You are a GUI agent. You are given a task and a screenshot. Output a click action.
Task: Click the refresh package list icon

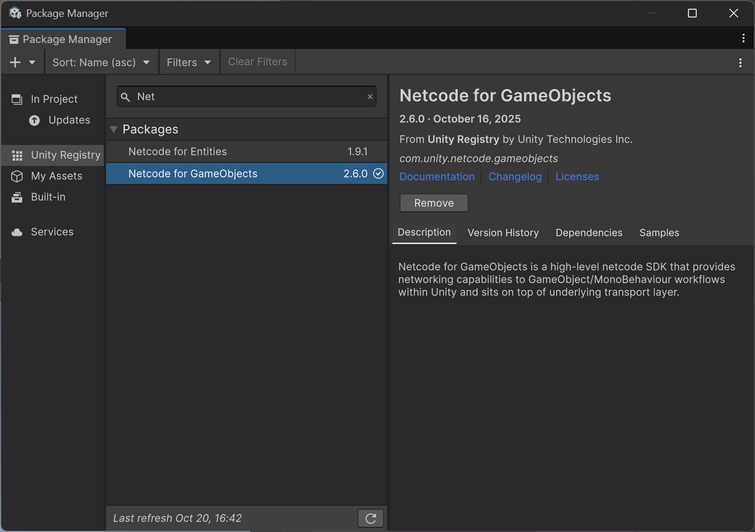pos(370,518)
